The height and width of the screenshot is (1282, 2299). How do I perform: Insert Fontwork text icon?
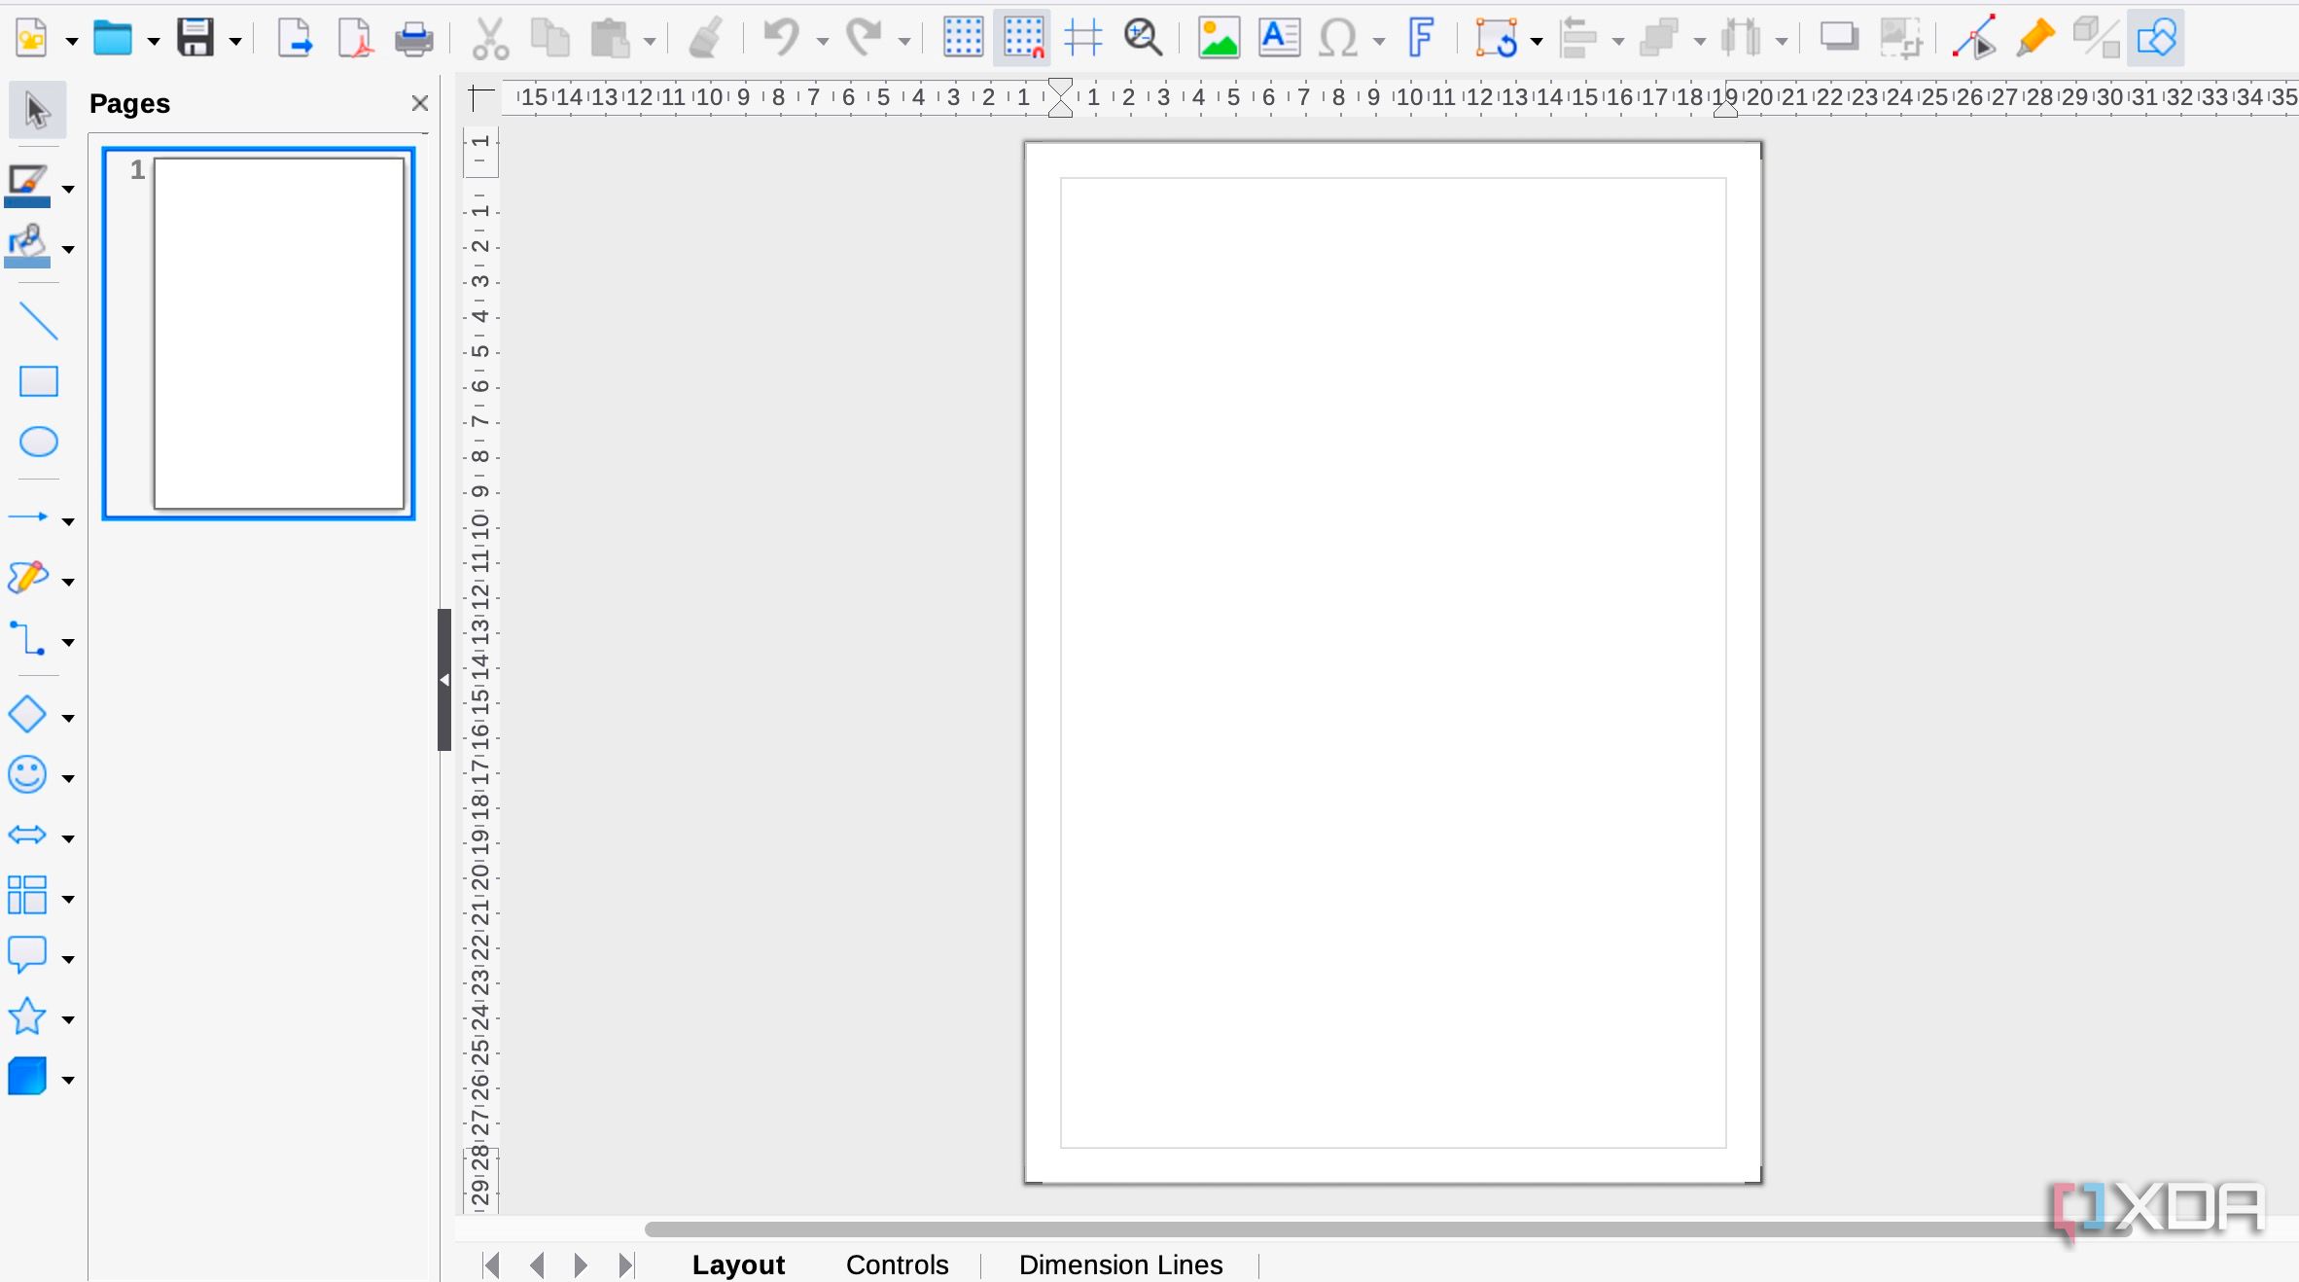pyautogui.click(x=1421, y=38)
